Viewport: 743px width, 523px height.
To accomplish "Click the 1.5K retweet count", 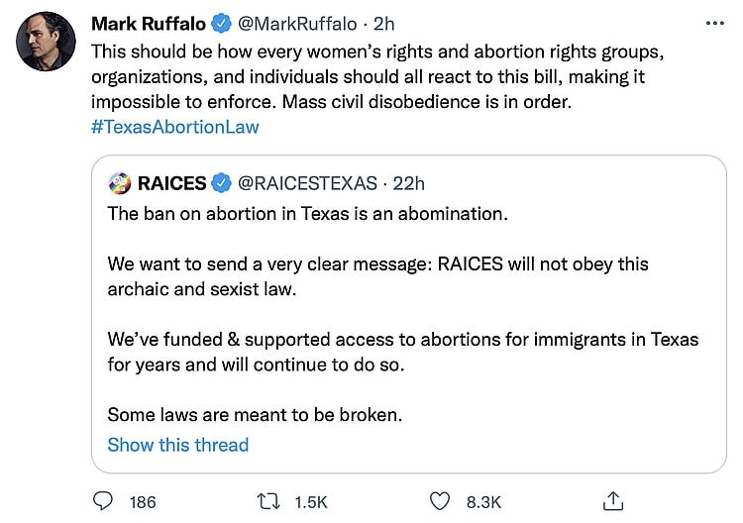I will [311, 502].
